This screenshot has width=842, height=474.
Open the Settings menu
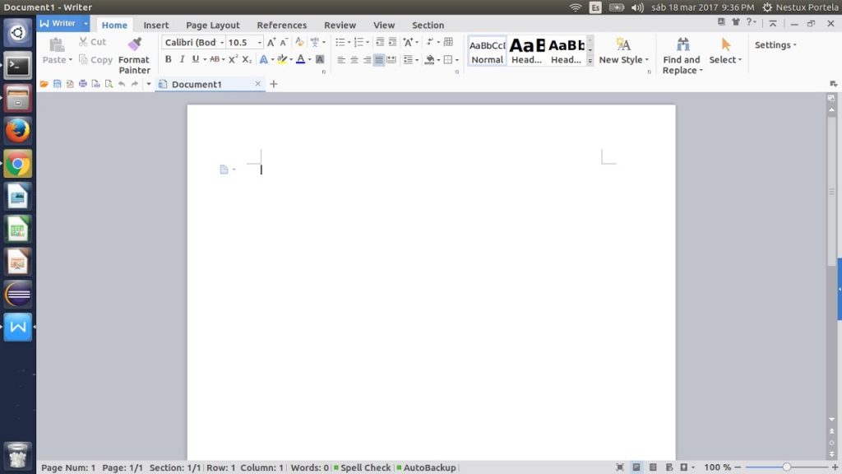pyautogui.click(x=771, y=44)
